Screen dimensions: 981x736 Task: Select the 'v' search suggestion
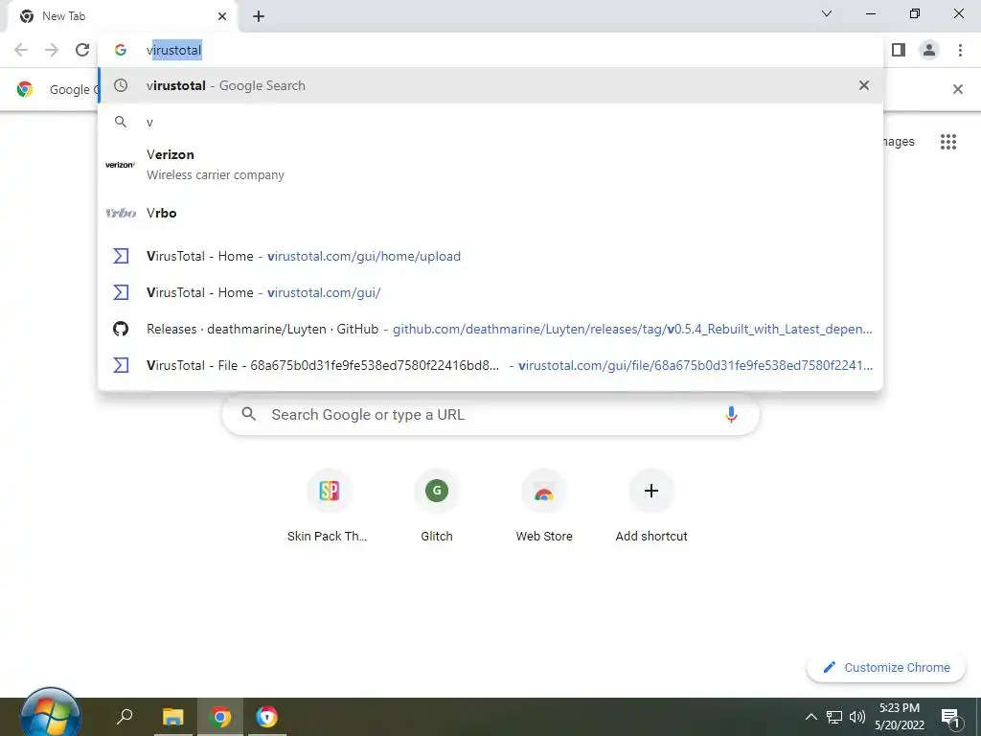point(490,122)
